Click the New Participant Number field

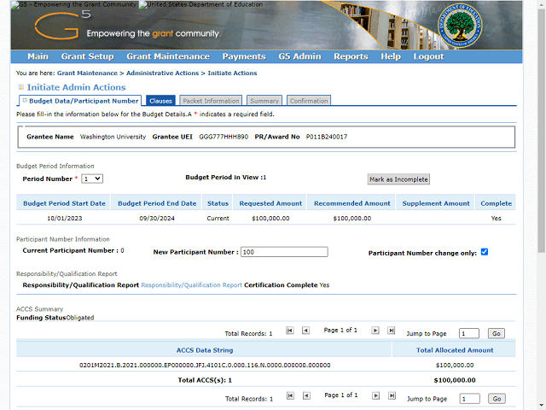(x=283, y=252)
